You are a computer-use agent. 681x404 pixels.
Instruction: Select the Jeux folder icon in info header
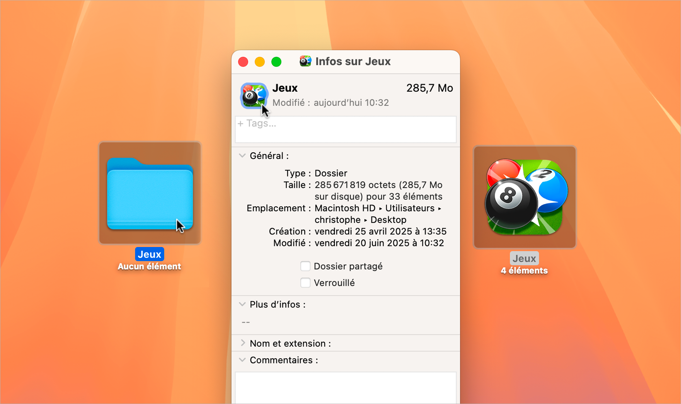coord(254,96)
